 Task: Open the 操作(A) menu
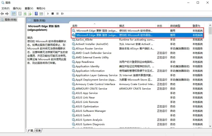(17, 8)
